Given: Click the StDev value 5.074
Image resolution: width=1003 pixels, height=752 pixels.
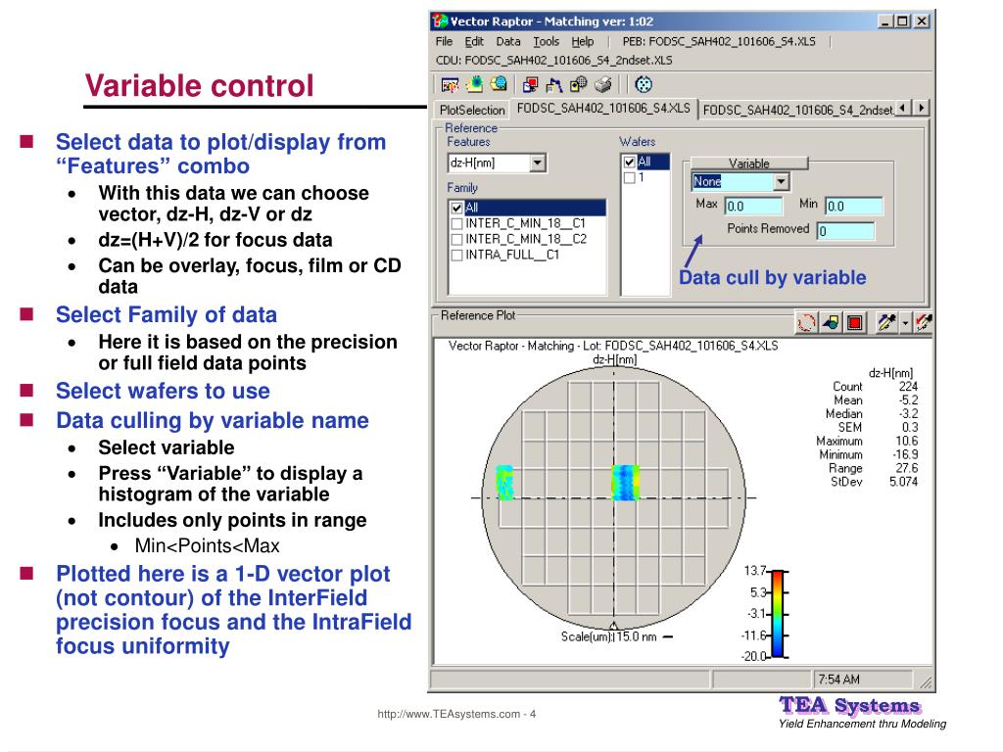Looking at the screenshot, I should pyautogui.click(x=903, y=482).
